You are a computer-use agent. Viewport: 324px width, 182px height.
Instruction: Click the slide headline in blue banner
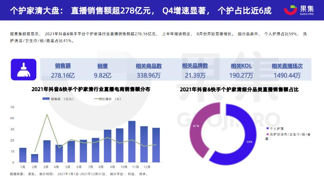click(x=141, y=10)
